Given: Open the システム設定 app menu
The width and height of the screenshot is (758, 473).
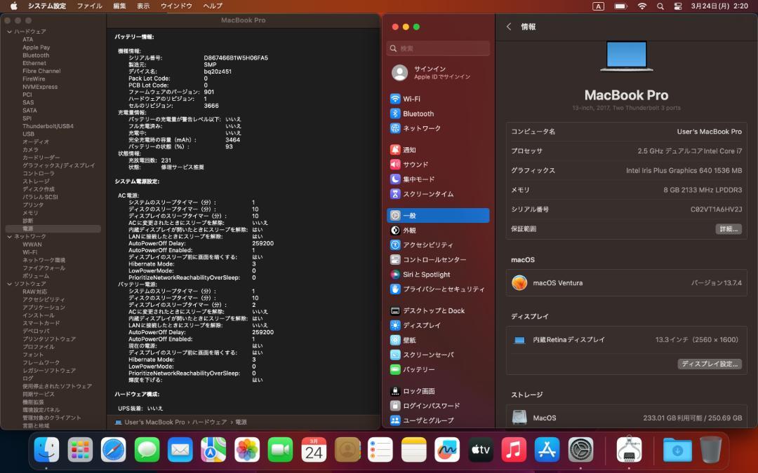Looking at the screenshot, I should point(47,6).
